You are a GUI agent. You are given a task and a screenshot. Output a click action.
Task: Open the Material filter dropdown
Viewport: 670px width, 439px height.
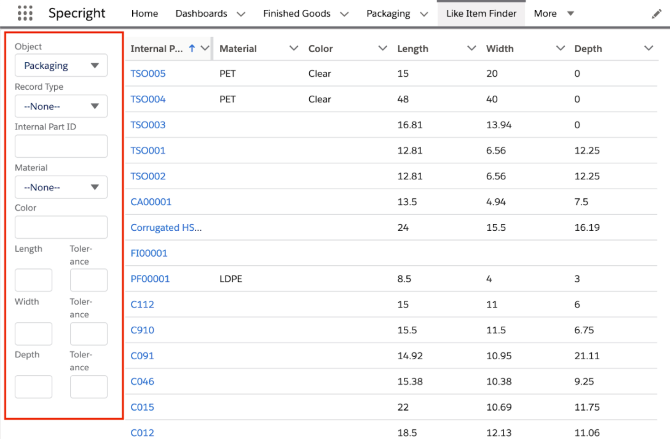click(x=61, y=187)
